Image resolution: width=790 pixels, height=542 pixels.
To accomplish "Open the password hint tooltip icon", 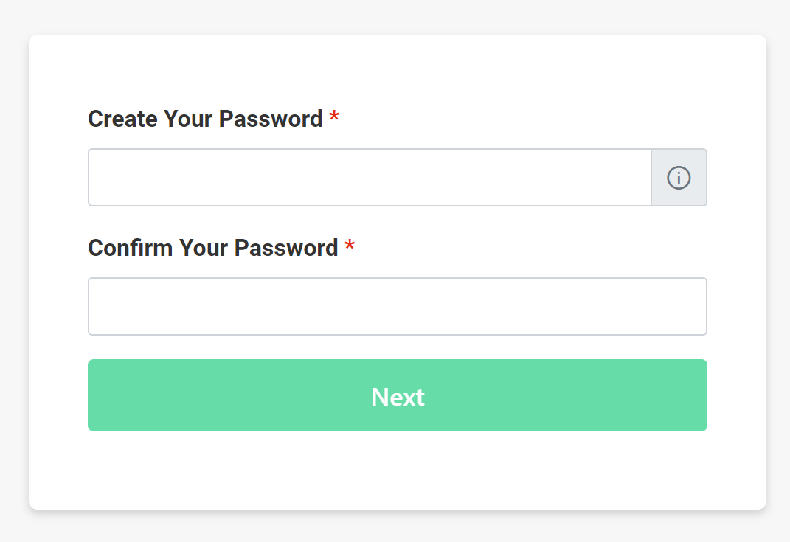I will 679,178.
